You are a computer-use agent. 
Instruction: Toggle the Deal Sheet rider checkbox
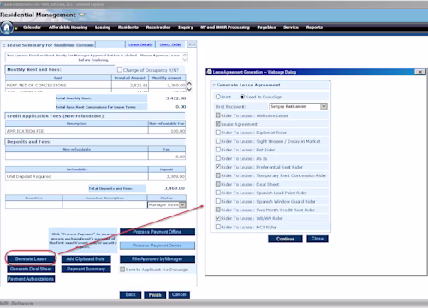pos(218,184)
